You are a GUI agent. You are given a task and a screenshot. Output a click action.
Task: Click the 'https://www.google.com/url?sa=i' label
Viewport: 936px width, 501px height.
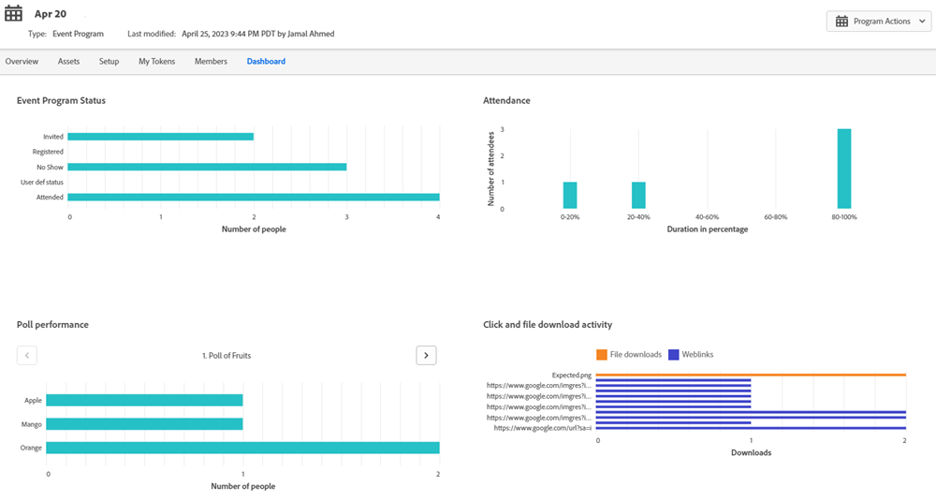click(543, 428)
